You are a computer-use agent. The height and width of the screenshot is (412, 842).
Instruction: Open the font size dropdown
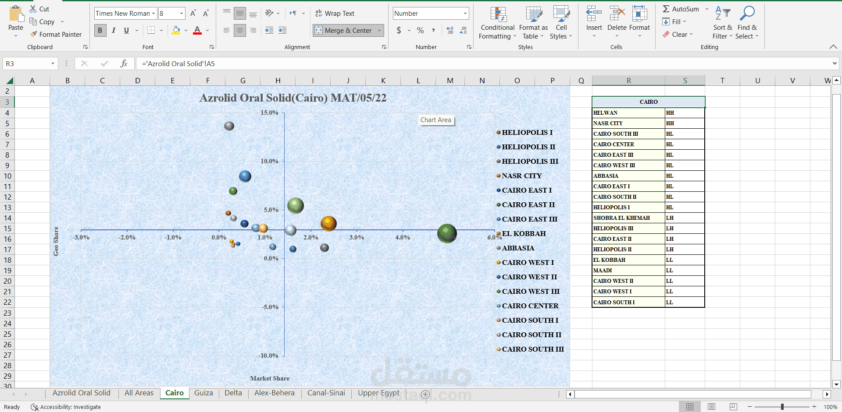click(181, 14)
